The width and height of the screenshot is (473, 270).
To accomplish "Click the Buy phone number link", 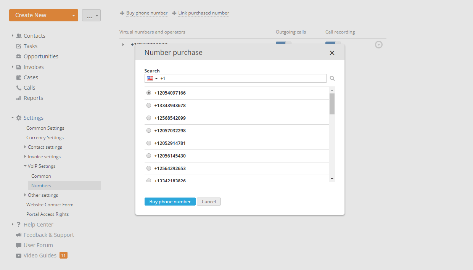I will click(x=146, y=13).
